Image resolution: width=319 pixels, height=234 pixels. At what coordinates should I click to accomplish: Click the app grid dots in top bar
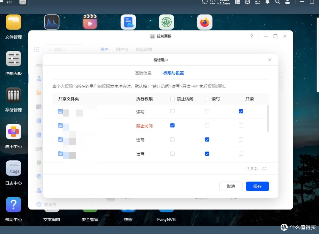(9, 2)
